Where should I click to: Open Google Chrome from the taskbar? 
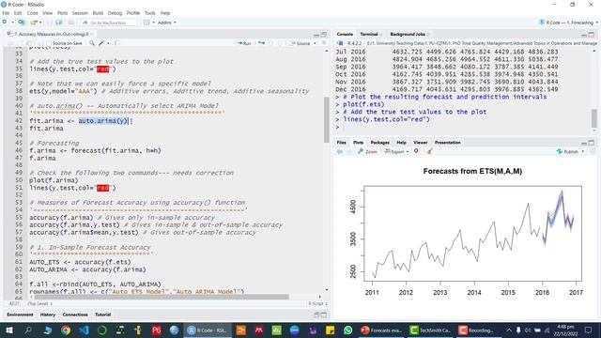coord(66,330)
